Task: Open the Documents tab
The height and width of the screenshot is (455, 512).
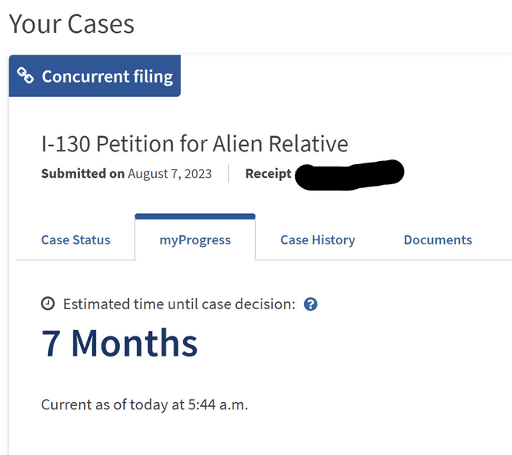Action: pyautogui.click(x=438, y=240)
